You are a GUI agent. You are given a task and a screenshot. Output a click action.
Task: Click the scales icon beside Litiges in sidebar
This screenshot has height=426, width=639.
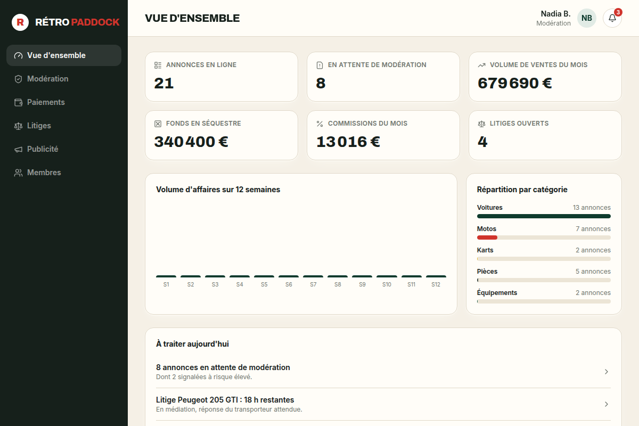tap(18, 126)
